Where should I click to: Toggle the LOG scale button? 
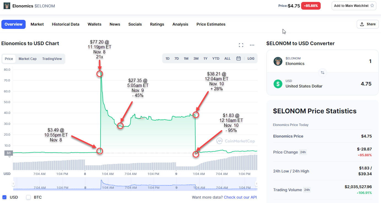point(251,59)
